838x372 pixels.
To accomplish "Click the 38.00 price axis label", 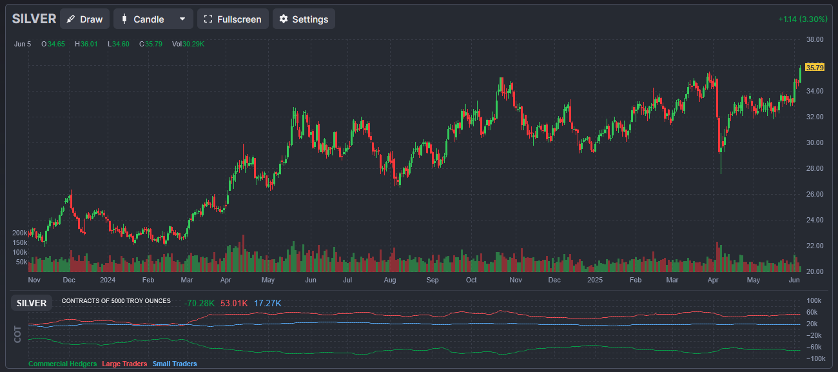I will [x=815, y=39].
